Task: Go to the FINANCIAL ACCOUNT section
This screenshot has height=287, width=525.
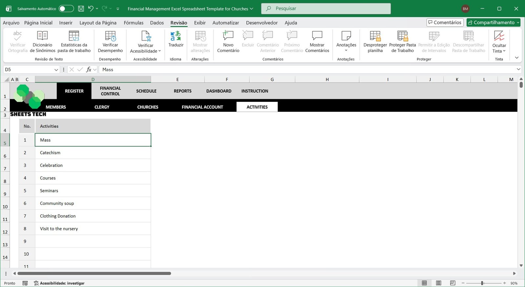Action: tap(202, 107)
